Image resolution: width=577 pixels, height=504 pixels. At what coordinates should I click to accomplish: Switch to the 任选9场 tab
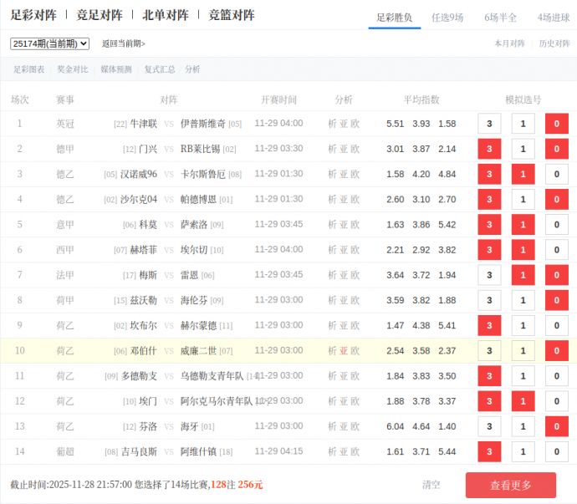tap(447, 17)
